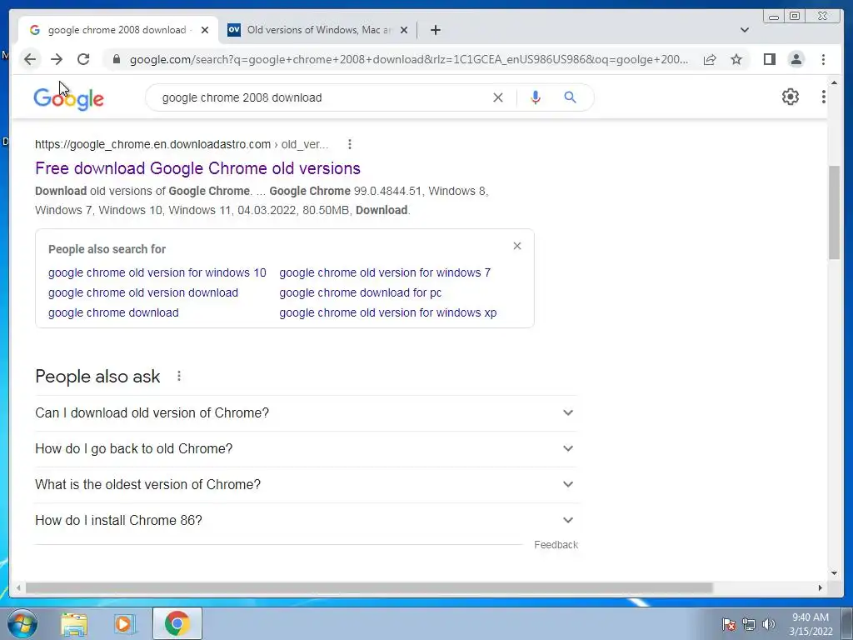The image size is (853, 640).
Task: Expand Can I download old version of Chrome?
Action: pyautogui.click(x=306, y=413)
